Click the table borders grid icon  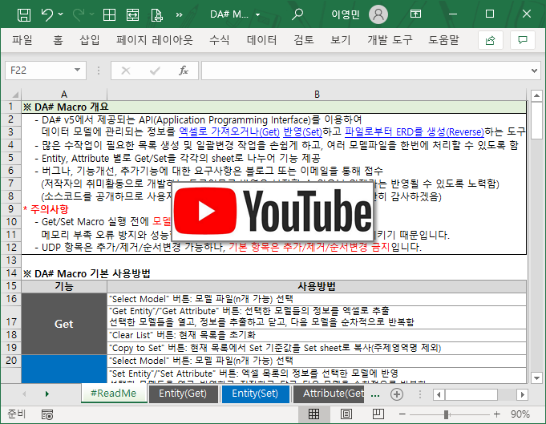109,14
